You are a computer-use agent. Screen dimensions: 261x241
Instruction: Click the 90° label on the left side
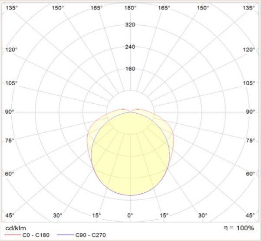tap(10, 112)
